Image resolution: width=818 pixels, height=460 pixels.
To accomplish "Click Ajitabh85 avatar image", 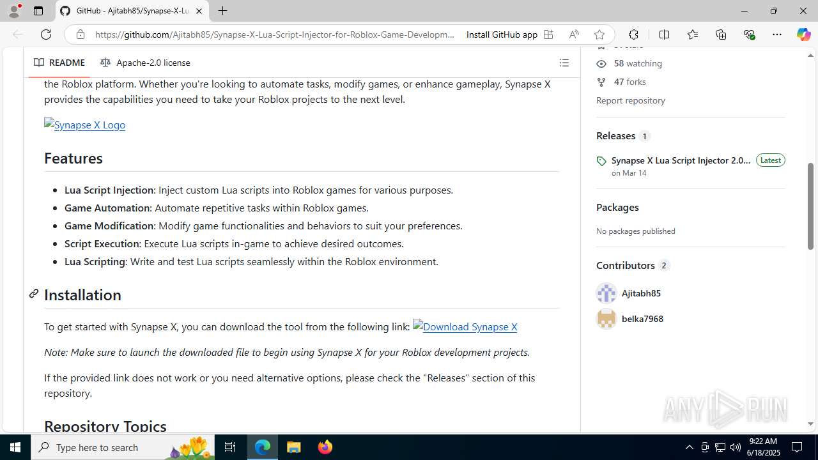I will pos(606,293).
